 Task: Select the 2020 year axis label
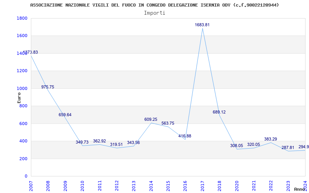tap(236, 185)
